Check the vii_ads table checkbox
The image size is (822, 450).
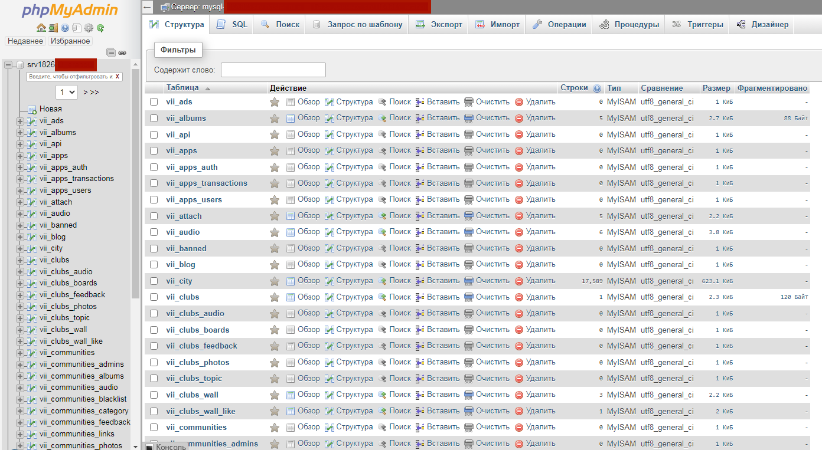click(154, 102)
